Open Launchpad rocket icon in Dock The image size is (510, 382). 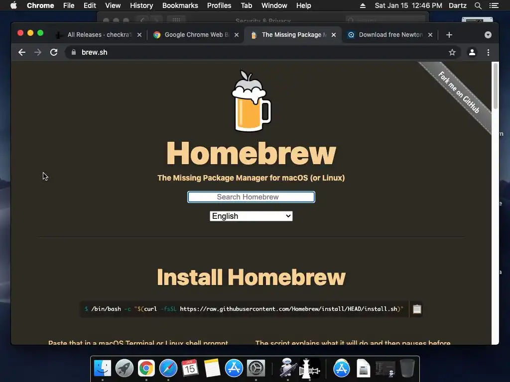tap(124, 369)
